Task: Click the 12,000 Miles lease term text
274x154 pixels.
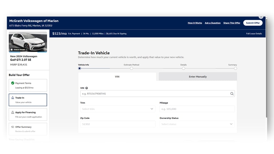Action: (x=98, y=34)
